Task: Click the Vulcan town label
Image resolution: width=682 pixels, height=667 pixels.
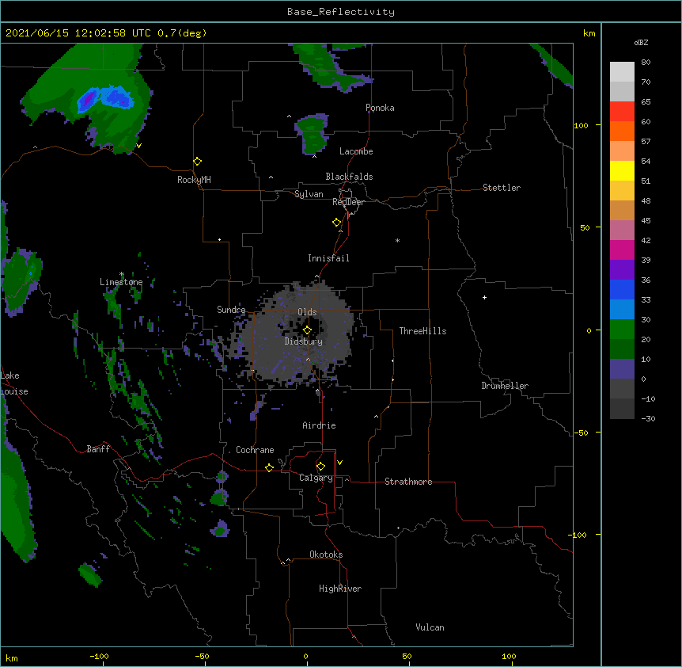Action: [430, 627]
